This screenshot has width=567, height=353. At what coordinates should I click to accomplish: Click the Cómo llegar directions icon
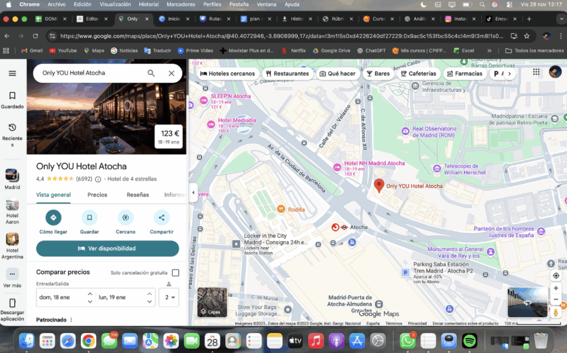pyautogui.click(x=53, y=217)
